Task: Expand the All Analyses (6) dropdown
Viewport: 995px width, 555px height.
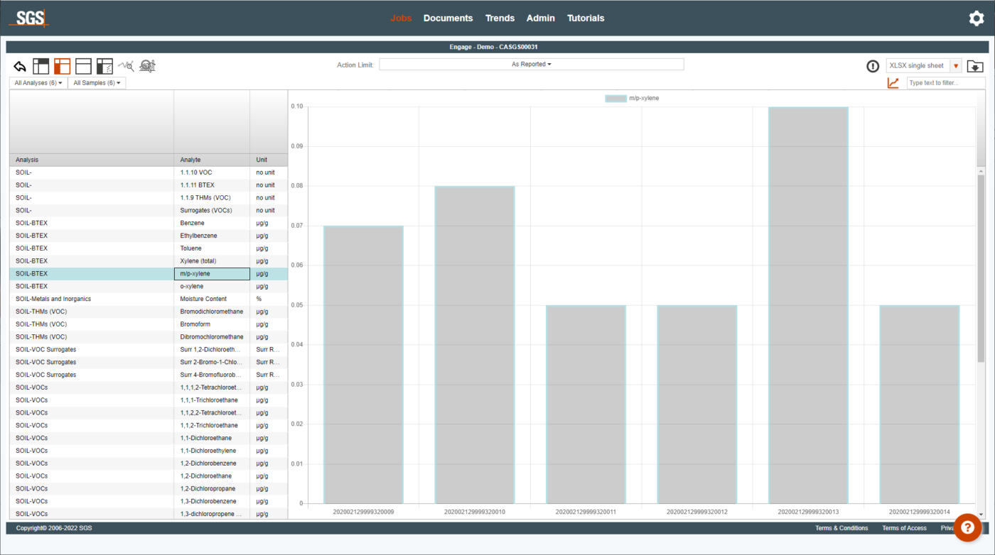Action: tap(38, 83)
